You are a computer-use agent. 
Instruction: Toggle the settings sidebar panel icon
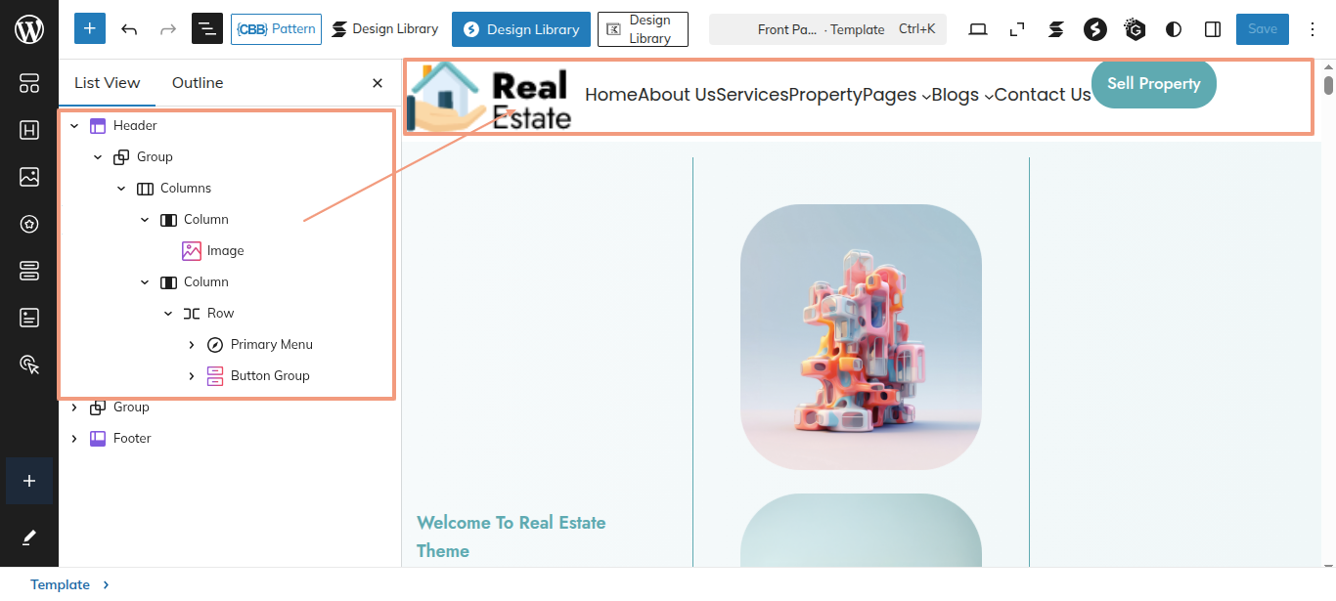[1213, 29]
